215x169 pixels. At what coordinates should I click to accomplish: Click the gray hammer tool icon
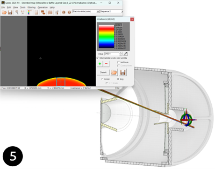click(x=57, y=12)
